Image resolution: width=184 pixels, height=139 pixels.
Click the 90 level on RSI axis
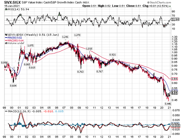pos(173,11)
